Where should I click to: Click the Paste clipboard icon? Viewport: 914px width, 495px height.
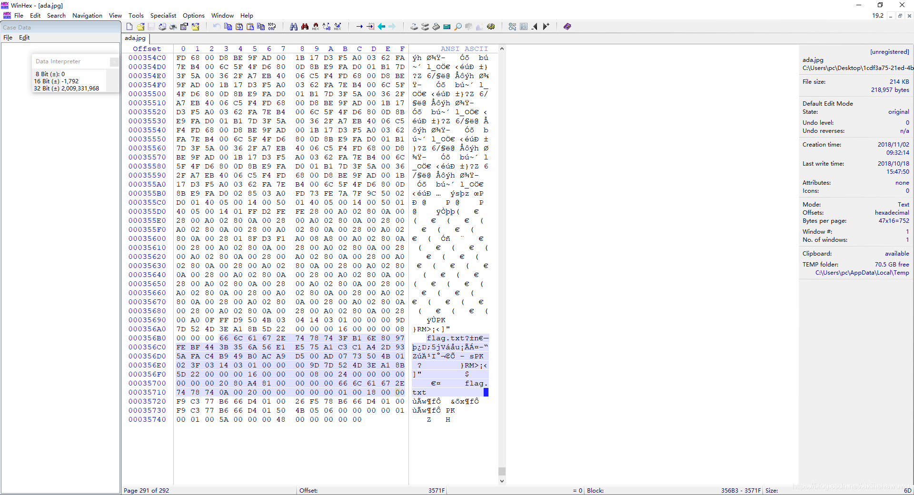coord(250,27)
